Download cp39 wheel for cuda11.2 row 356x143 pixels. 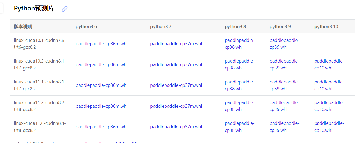(x=284, y=106)
